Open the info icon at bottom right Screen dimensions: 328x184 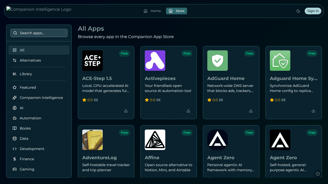(318, 174)
